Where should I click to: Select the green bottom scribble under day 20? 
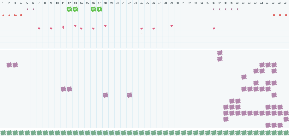point(117,133)
